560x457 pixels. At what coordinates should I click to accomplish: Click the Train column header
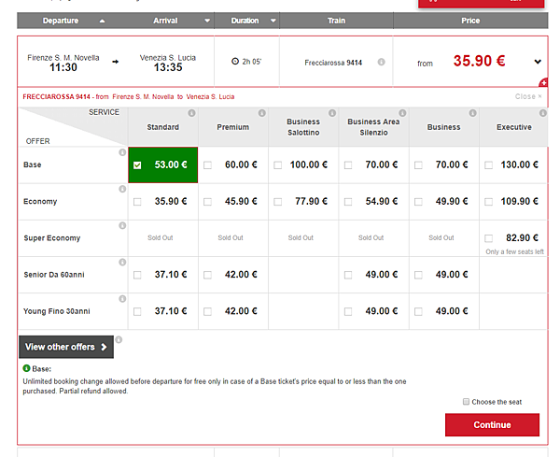click(336, 21)
